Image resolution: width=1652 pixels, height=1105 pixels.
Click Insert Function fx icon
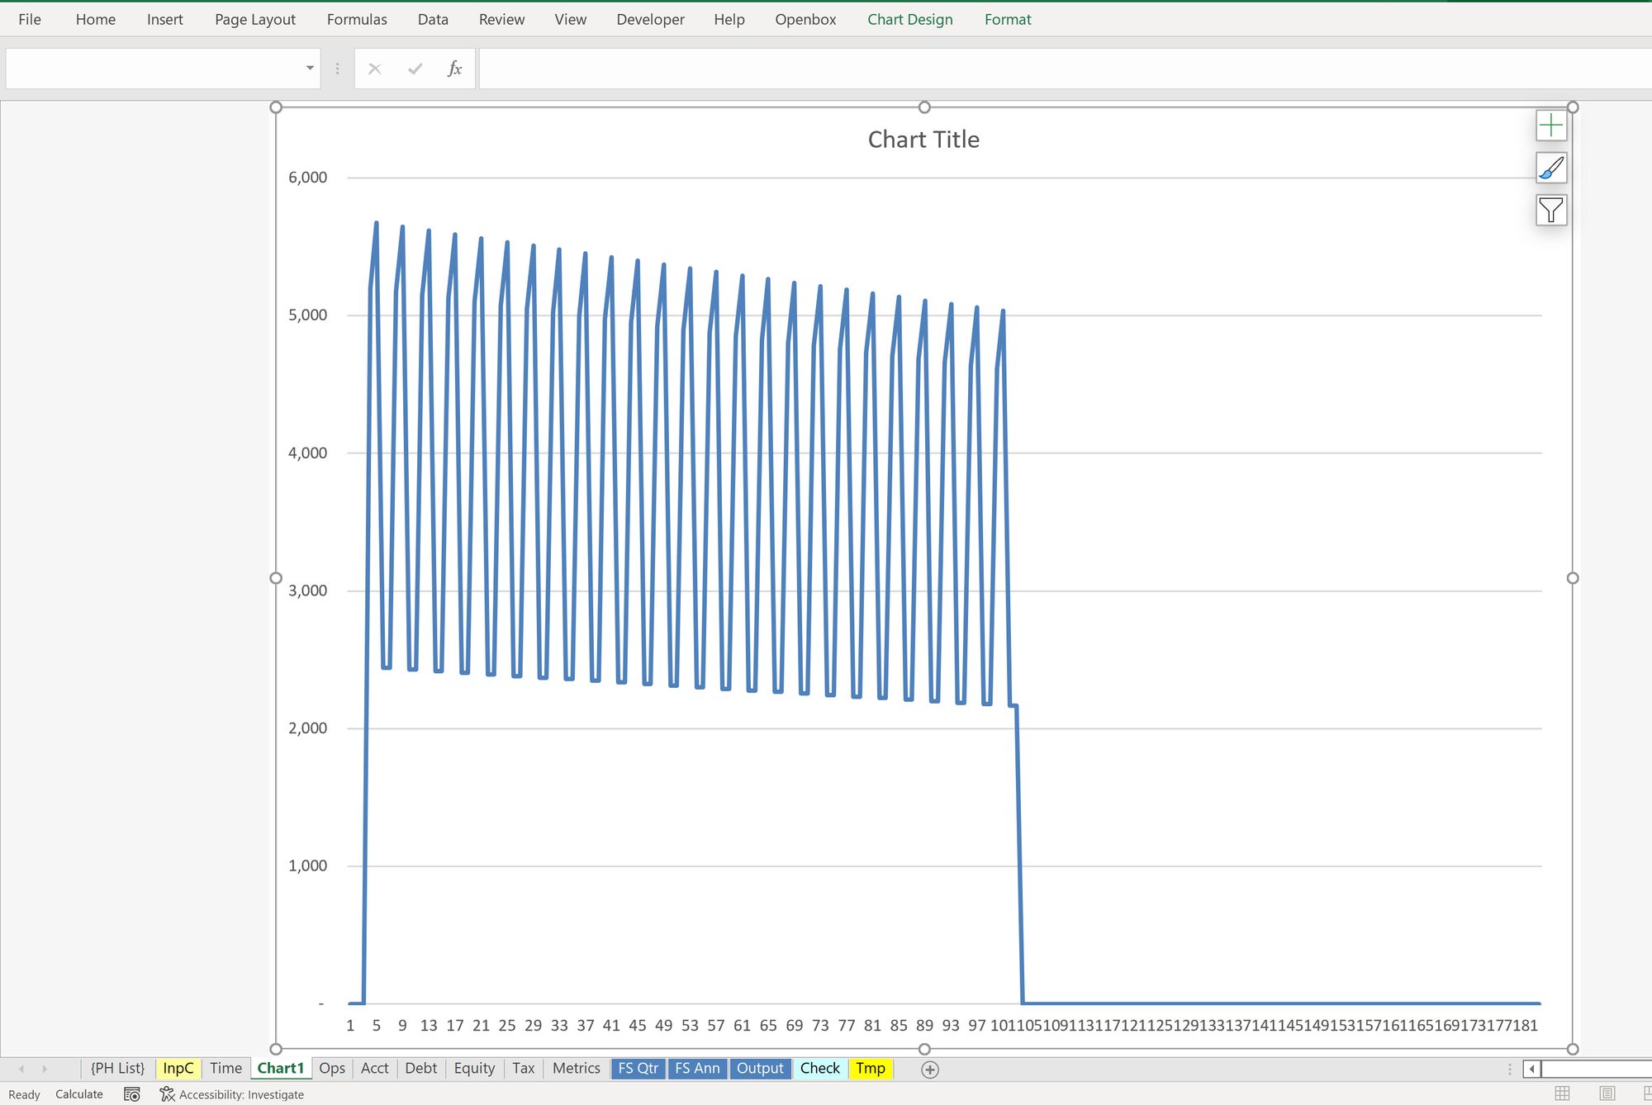[x=454, y=69]
